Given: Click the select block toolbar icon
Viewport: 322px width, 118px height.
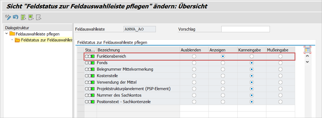Looking at the screenshot, I should [31, 18].
